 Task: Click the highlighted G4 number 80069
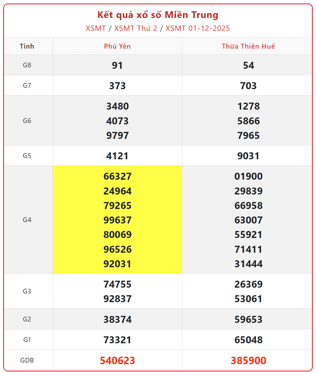[117, 235]
